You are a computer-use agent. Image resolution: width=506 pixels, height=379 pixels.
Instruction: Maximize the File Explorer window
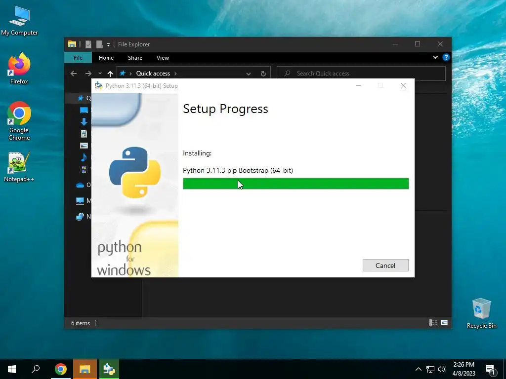tap(418, 44)
